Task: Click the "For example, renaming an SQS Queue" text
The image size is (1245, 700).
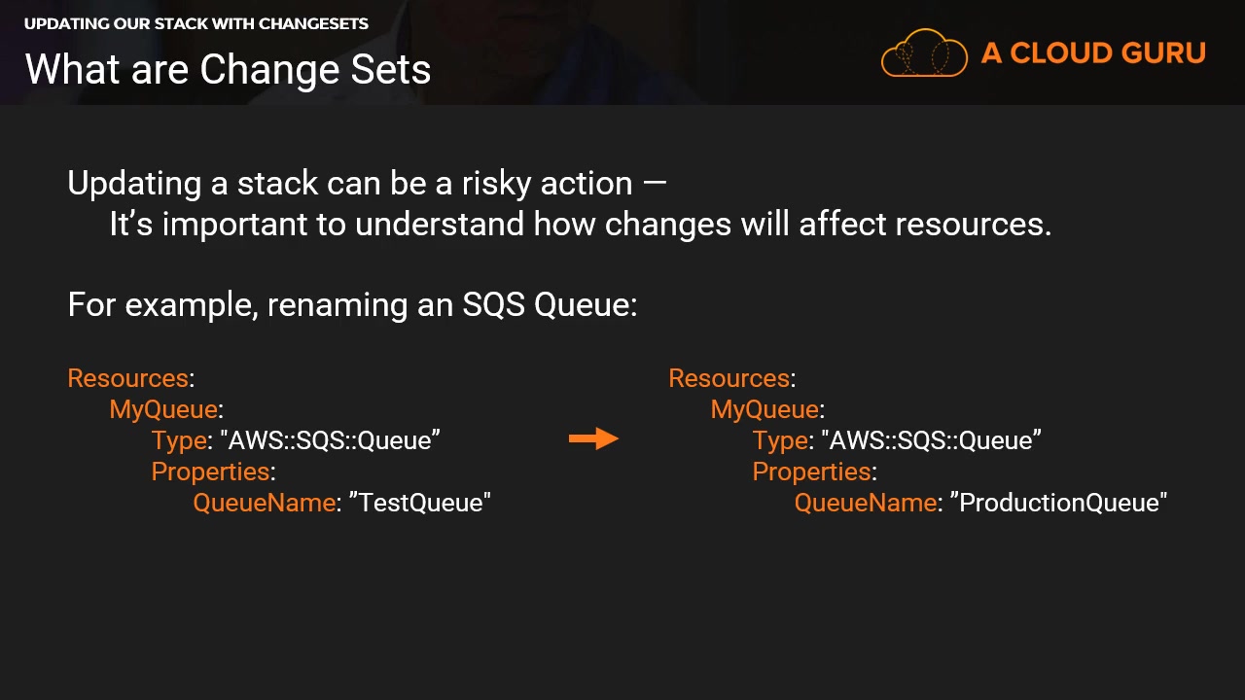Action: click(x=352, y=304)
